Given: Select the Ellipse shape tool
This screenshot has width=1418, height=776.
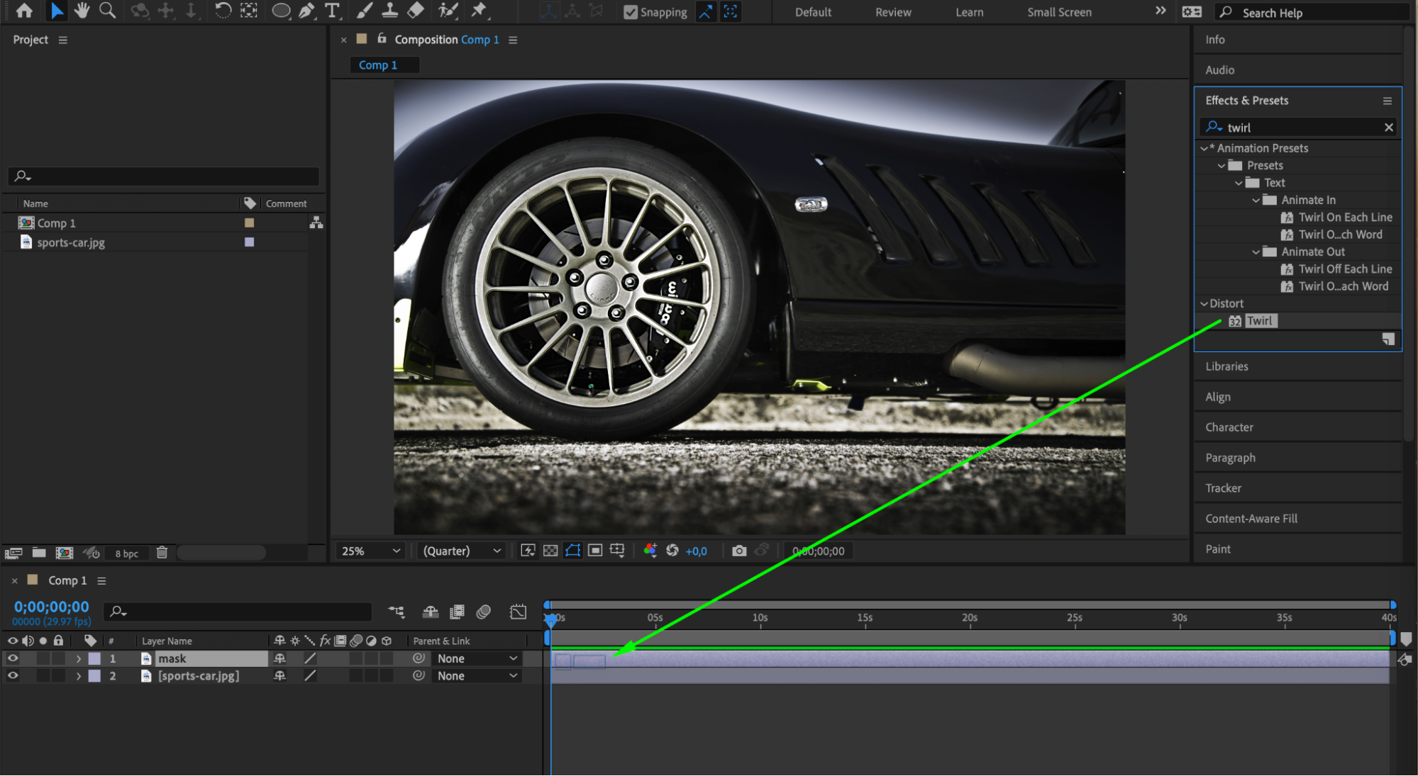Looking at the screenshot, I should (281, 11).
